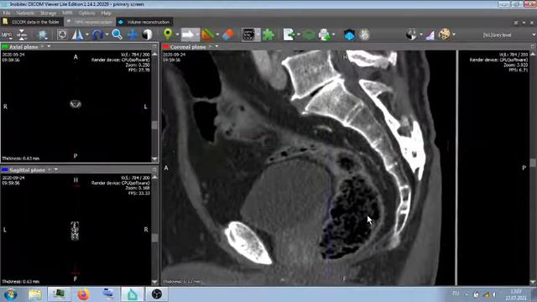Activate the magnifier zoom tool
Viewport: 537px width, 302px height.
pyautogui.click(x=117, y=34)
